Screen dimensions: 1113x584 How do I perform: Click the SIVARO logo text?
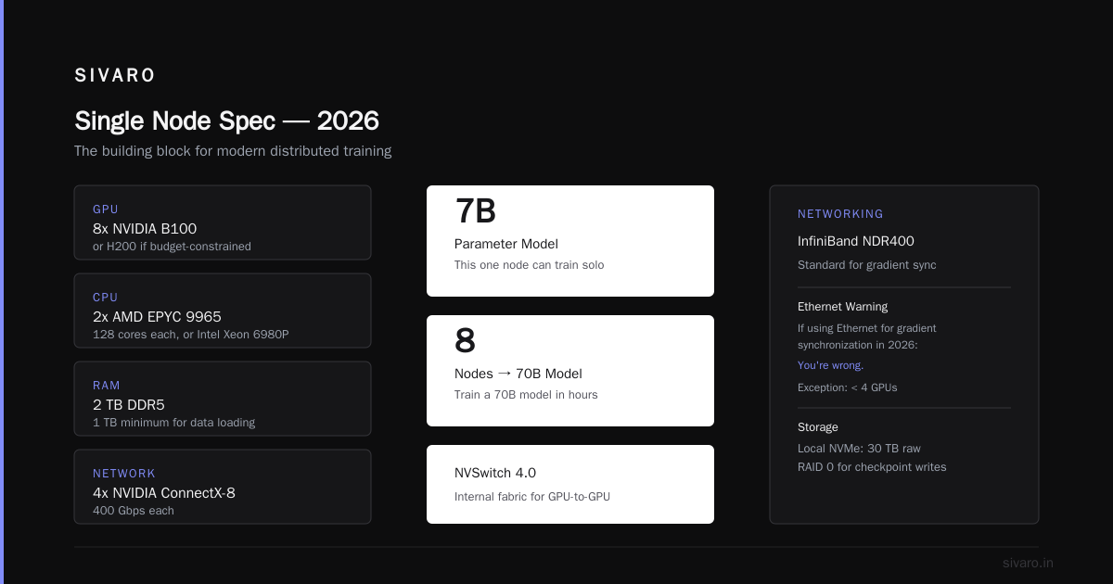point(115,76)
